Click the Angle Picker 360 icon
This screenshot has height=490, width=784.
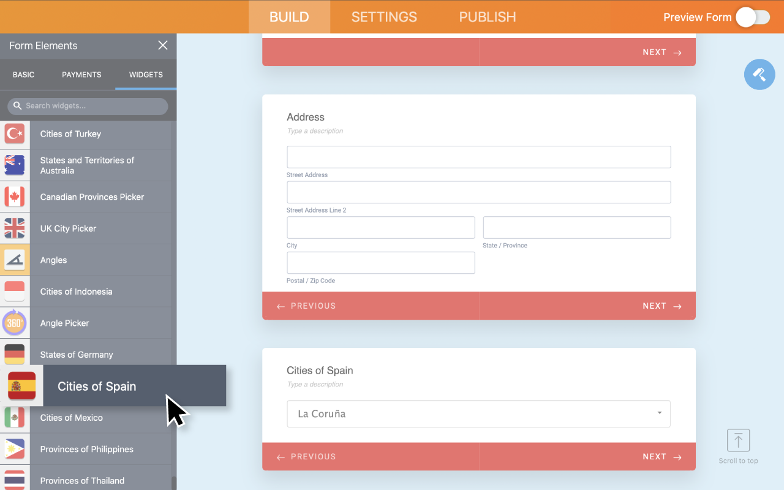(14, 323)
